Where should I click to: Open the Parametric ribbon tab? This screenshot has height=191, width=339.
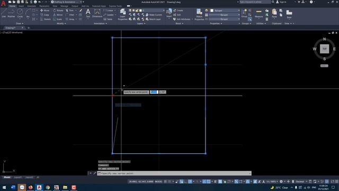coord(44,6)
